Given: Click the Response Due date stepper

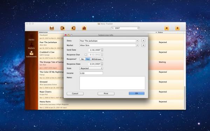Looking at the screenshot, I should pos(102,54).
